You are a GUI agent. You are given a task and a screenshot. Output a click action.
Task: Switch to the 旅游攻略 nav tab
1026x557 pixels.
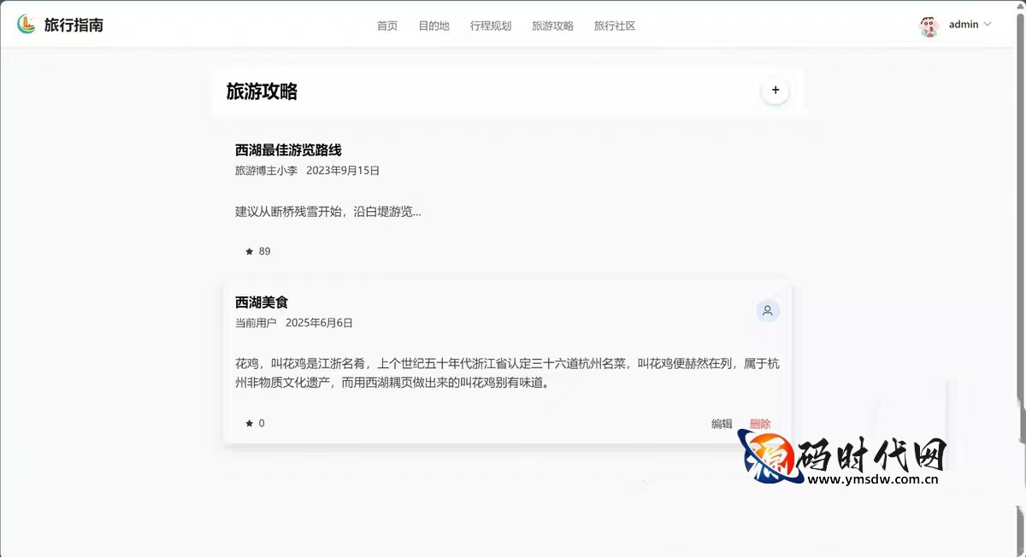point(552,26)
